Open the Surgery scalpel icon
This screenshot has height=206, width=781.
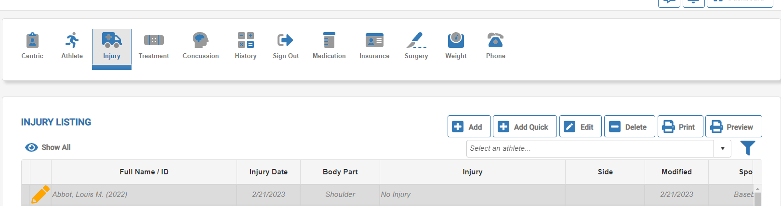[416, 41]
